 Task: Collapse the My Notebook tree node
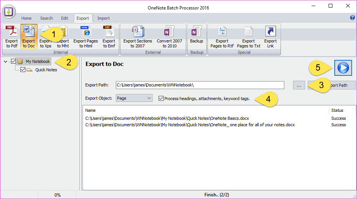point(5,61)
